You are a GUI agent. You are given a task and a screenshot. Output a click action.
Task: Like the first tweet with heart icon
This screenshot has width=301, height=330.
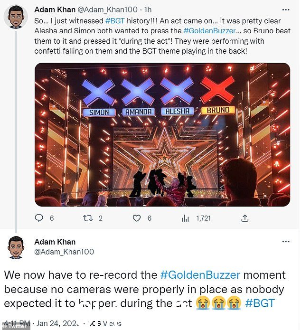[x=137, y=218]
